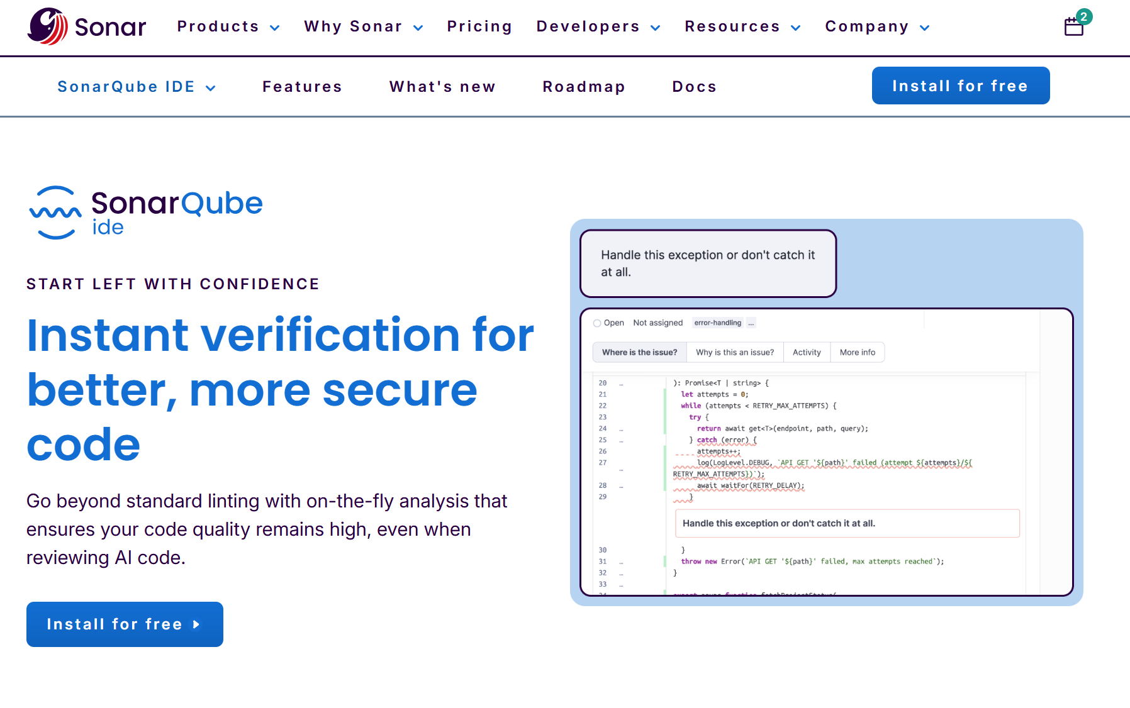The width and height of the screenshot is (1130, 708).
Task: Click the inline 'Handle this exception' issue box
Action: [847, 523]
